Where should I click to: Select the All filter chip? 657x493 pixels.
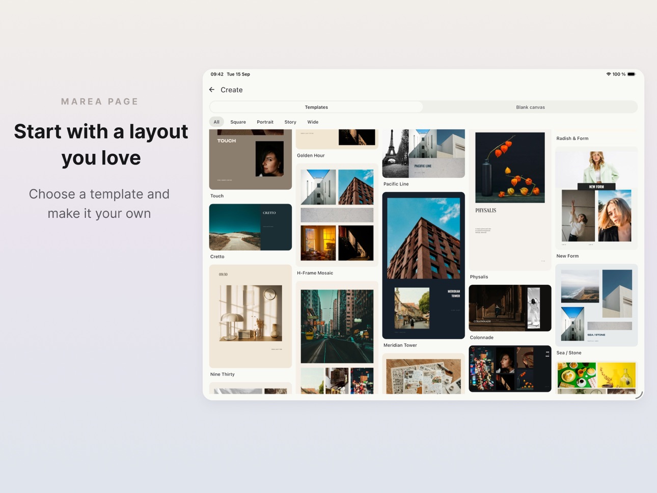[216, 122]
